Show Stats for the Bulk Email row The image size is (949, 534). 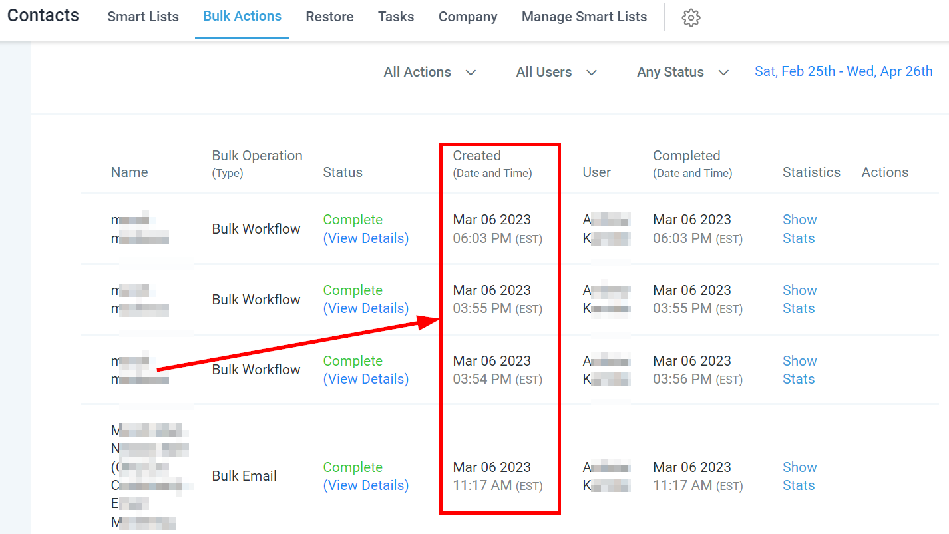coord(799,476)
